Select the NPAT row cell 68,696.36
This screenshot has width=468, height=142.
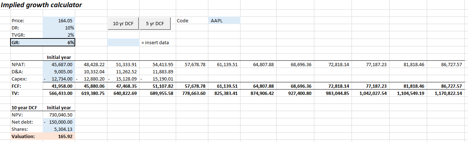coord(295,65)
